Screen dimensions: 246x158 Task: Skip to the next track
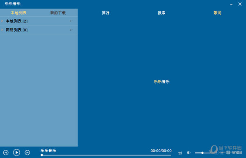[x=27, y=153]
